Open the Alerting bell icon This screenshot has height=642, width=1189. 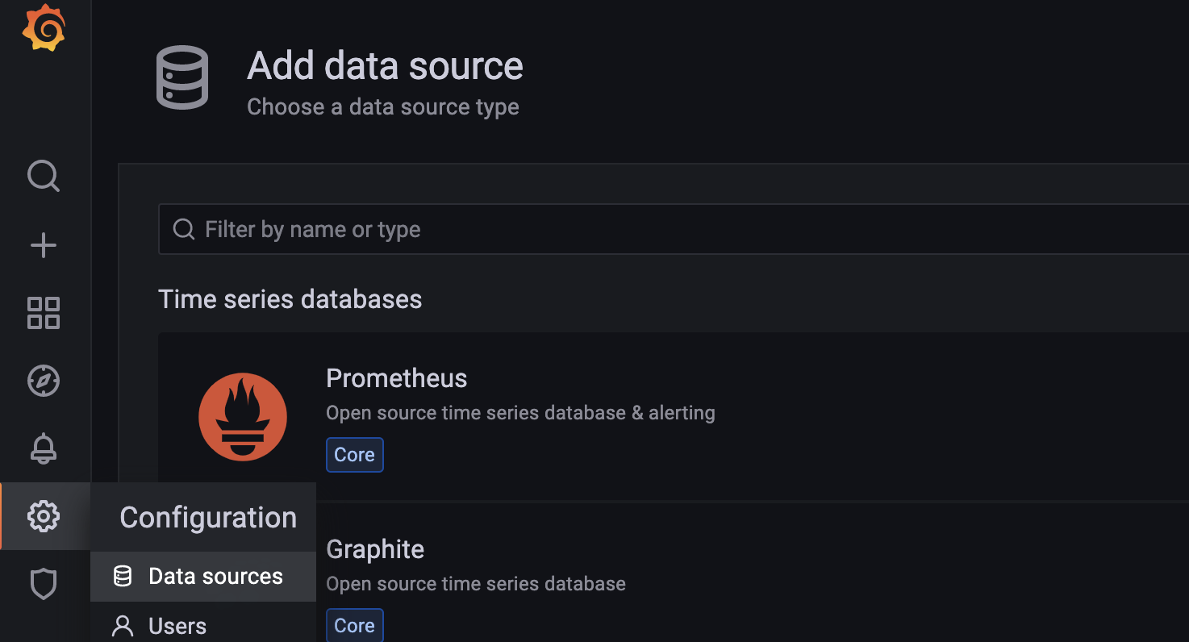pos(44,448)
